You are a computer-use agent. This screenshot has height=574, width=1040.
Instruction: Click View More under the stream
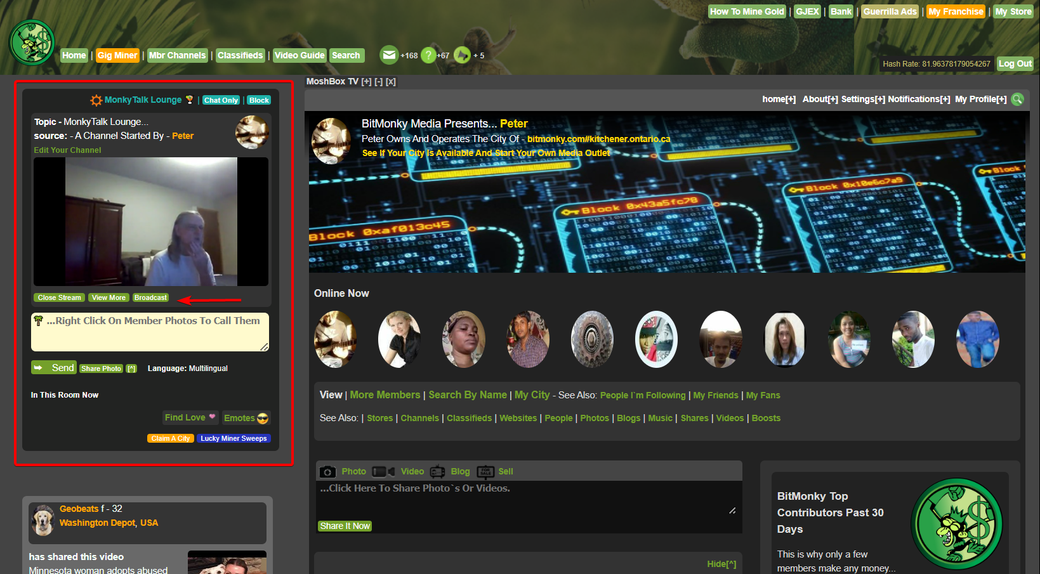109,297
